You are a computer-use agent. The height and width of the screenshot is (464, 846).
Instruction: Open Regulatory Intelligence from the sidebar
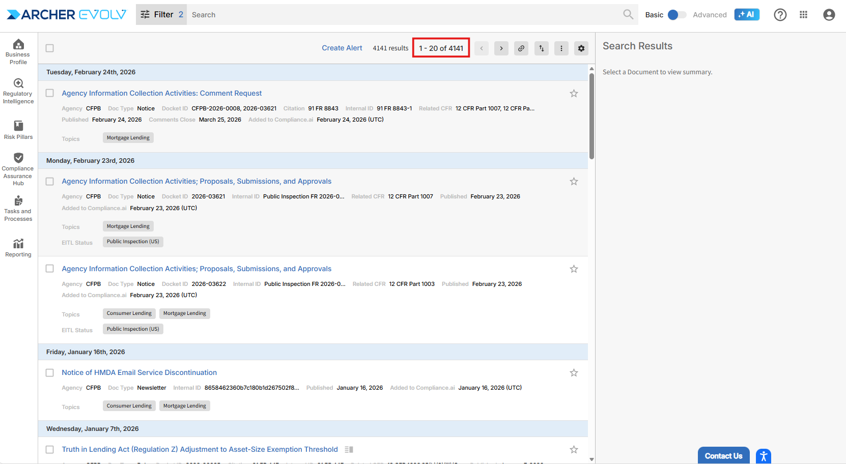pos(18,91)
